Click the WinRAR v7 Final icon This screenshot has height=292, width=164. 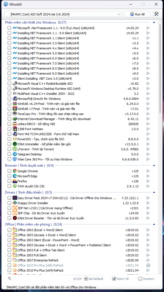[x=15, y=109]
